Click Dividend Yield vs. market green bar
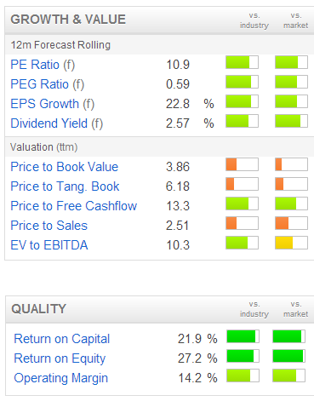Screen dimensions: 314x407 [x=291, y=121]
